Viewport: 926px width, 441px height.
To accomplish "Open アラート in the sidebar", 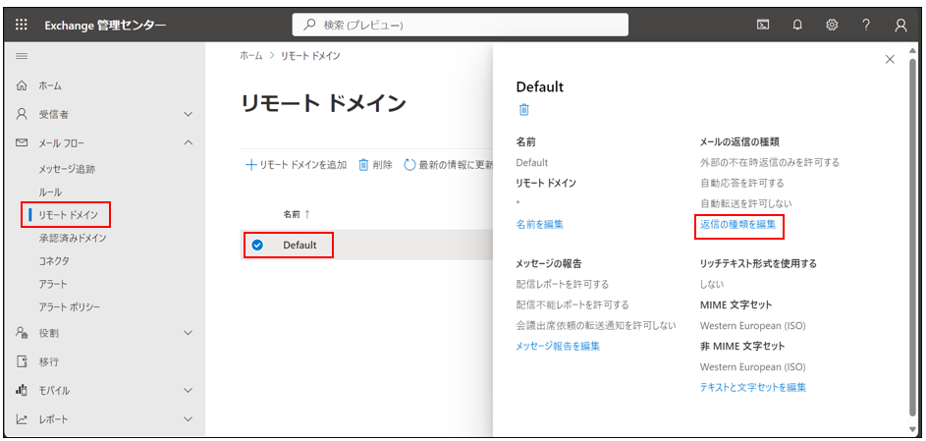I will (53, 284).
